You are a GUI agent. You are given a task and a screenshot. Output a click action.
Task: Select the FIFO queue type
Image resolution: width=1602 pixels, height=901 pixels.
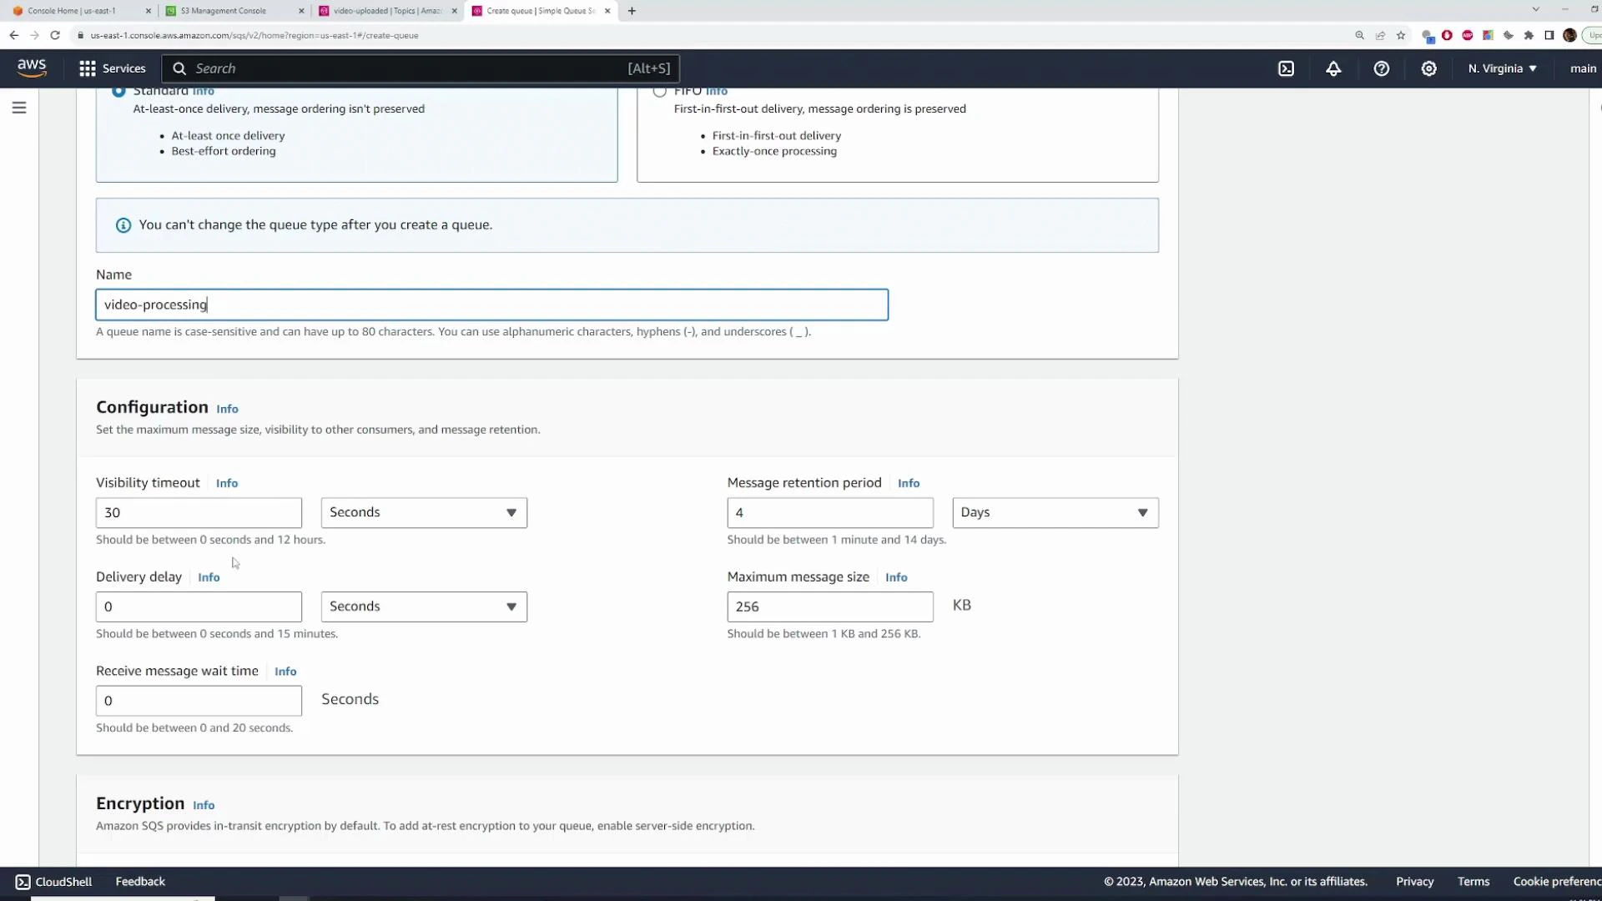pos(660,91)
